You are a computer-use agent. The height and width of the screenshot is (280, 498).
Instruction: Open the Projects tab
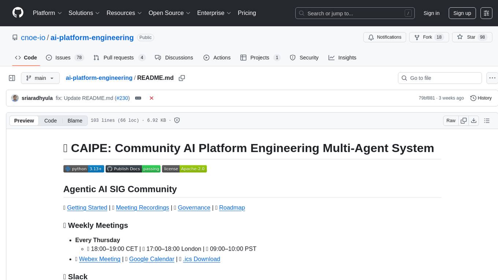[x=260, y=58]
